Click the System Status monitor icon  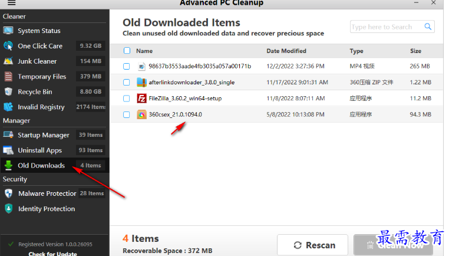coord(8,31)
